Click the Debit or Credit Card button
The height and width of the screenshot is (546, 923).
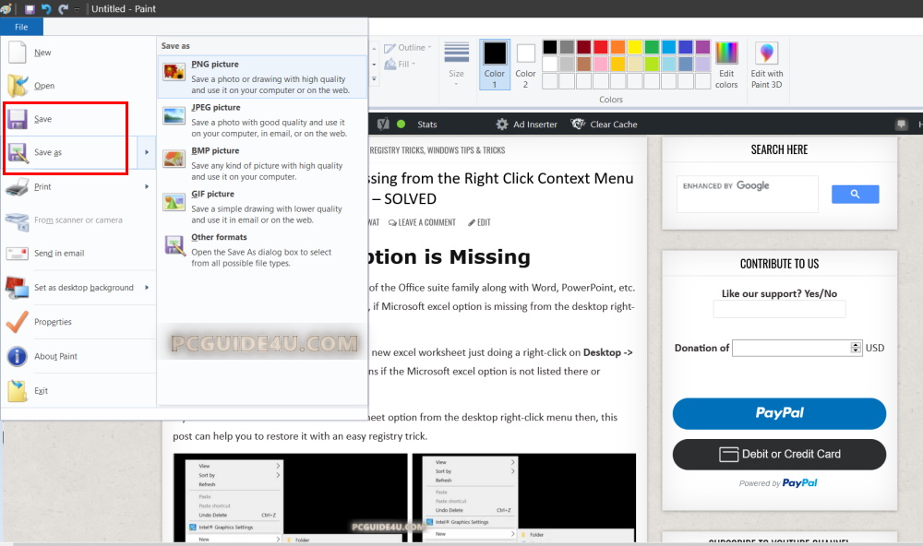[x=779, y=454]
